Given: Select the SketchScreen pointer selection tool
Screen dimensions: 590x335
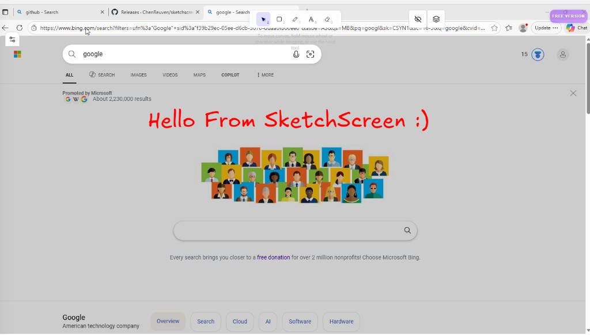Looking at the screenshot, I should [263, 19].
